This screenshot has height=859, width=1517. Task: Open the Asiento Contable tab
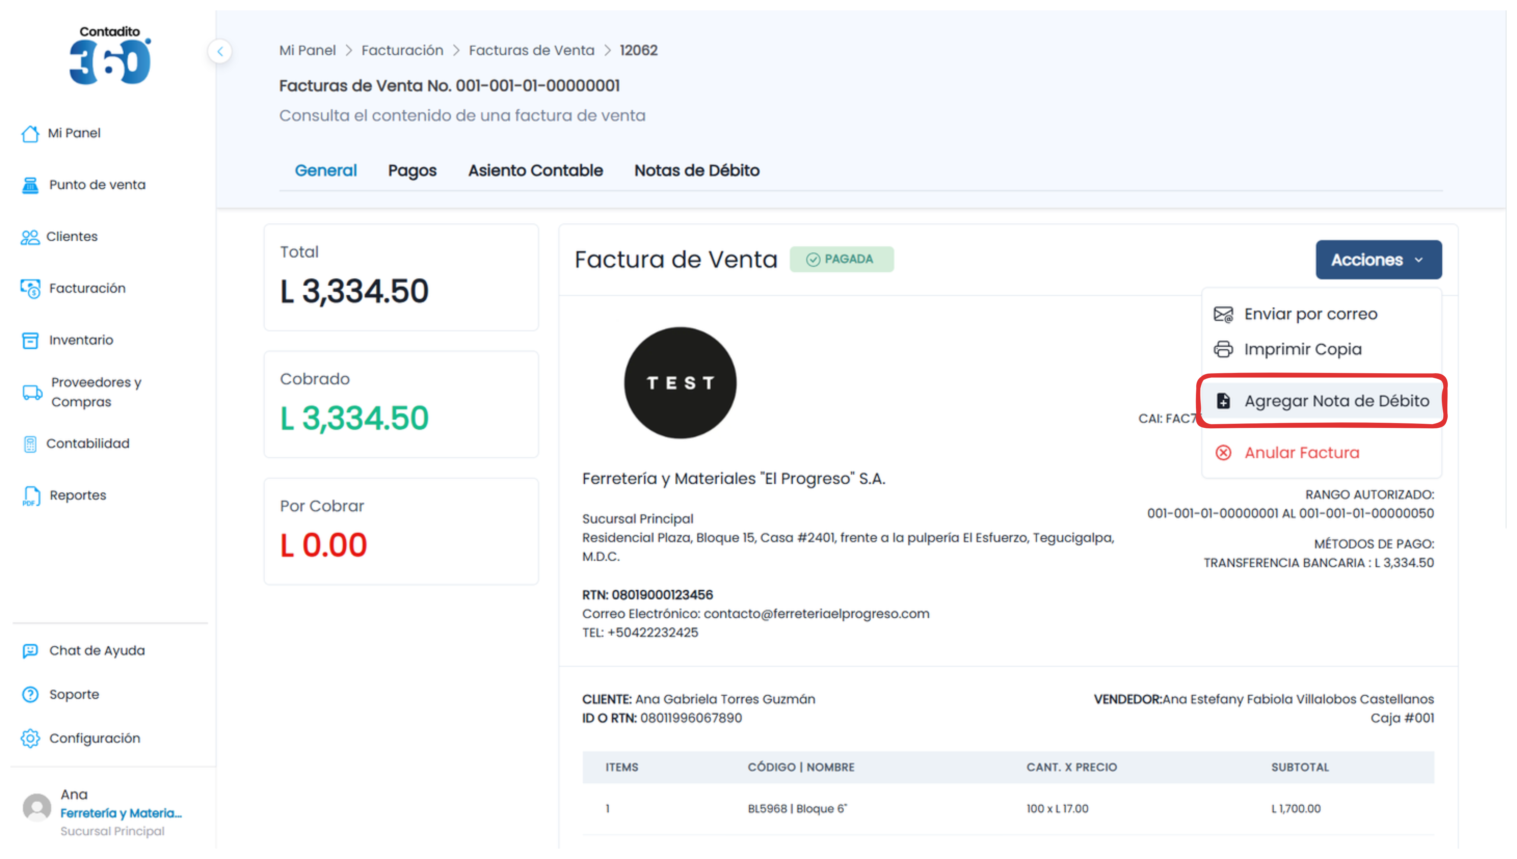point(535,170)
